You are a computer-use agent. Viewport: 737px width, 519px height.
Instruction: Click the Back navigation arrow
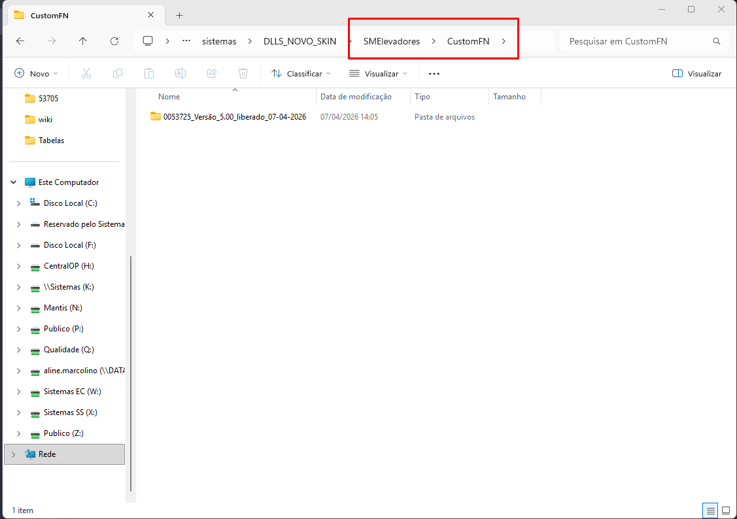click(x=20, y=41)
